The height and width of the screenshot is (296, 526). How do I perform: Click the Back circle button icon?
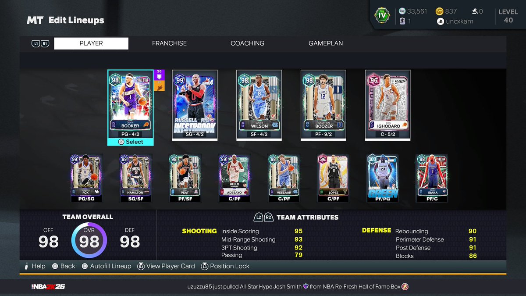55,266
